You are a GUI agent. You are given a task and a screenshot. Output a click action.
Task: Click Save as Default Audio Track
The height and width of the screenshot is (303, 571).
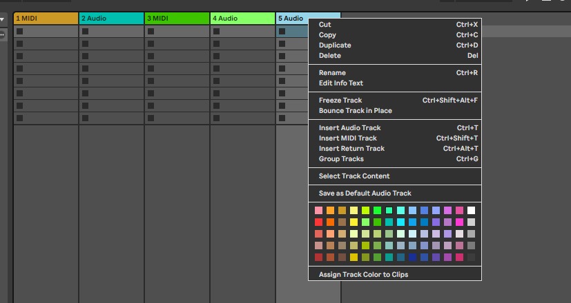click(395, 194)
